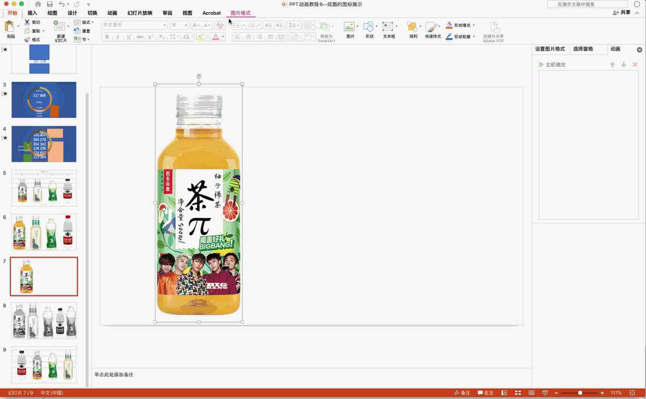Viewport: 646px width, 399px height.
Task: Open font color dropdown arrow
Action: pos(223,37)
